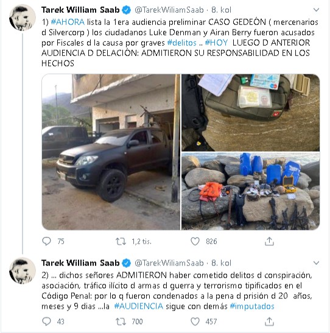Retweet the first tweet with 1,2 tis.

(121, 242)
